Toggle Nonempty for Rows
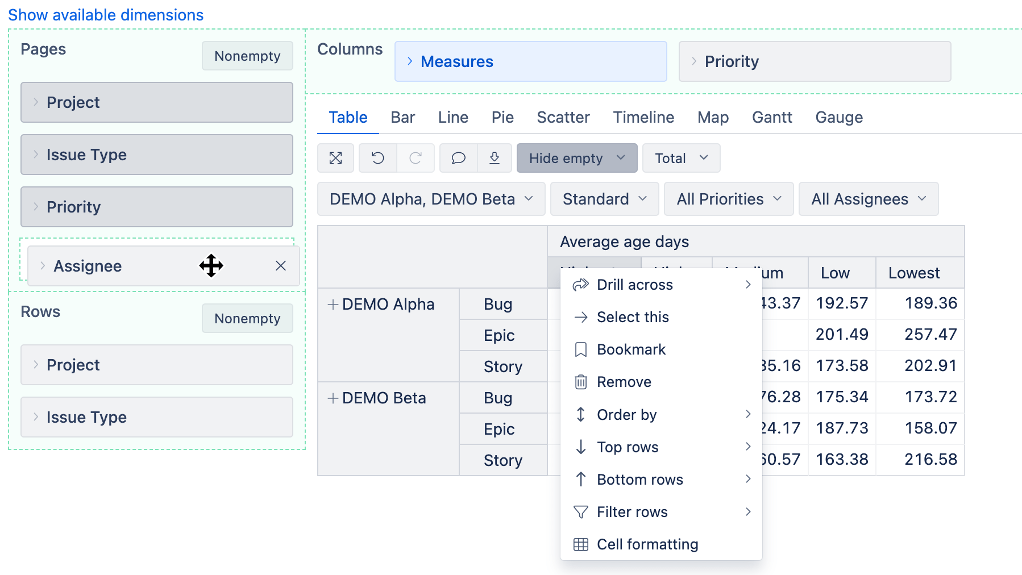Image resolution: width=1022 pixels, height=575 pixels. (247, 318)
